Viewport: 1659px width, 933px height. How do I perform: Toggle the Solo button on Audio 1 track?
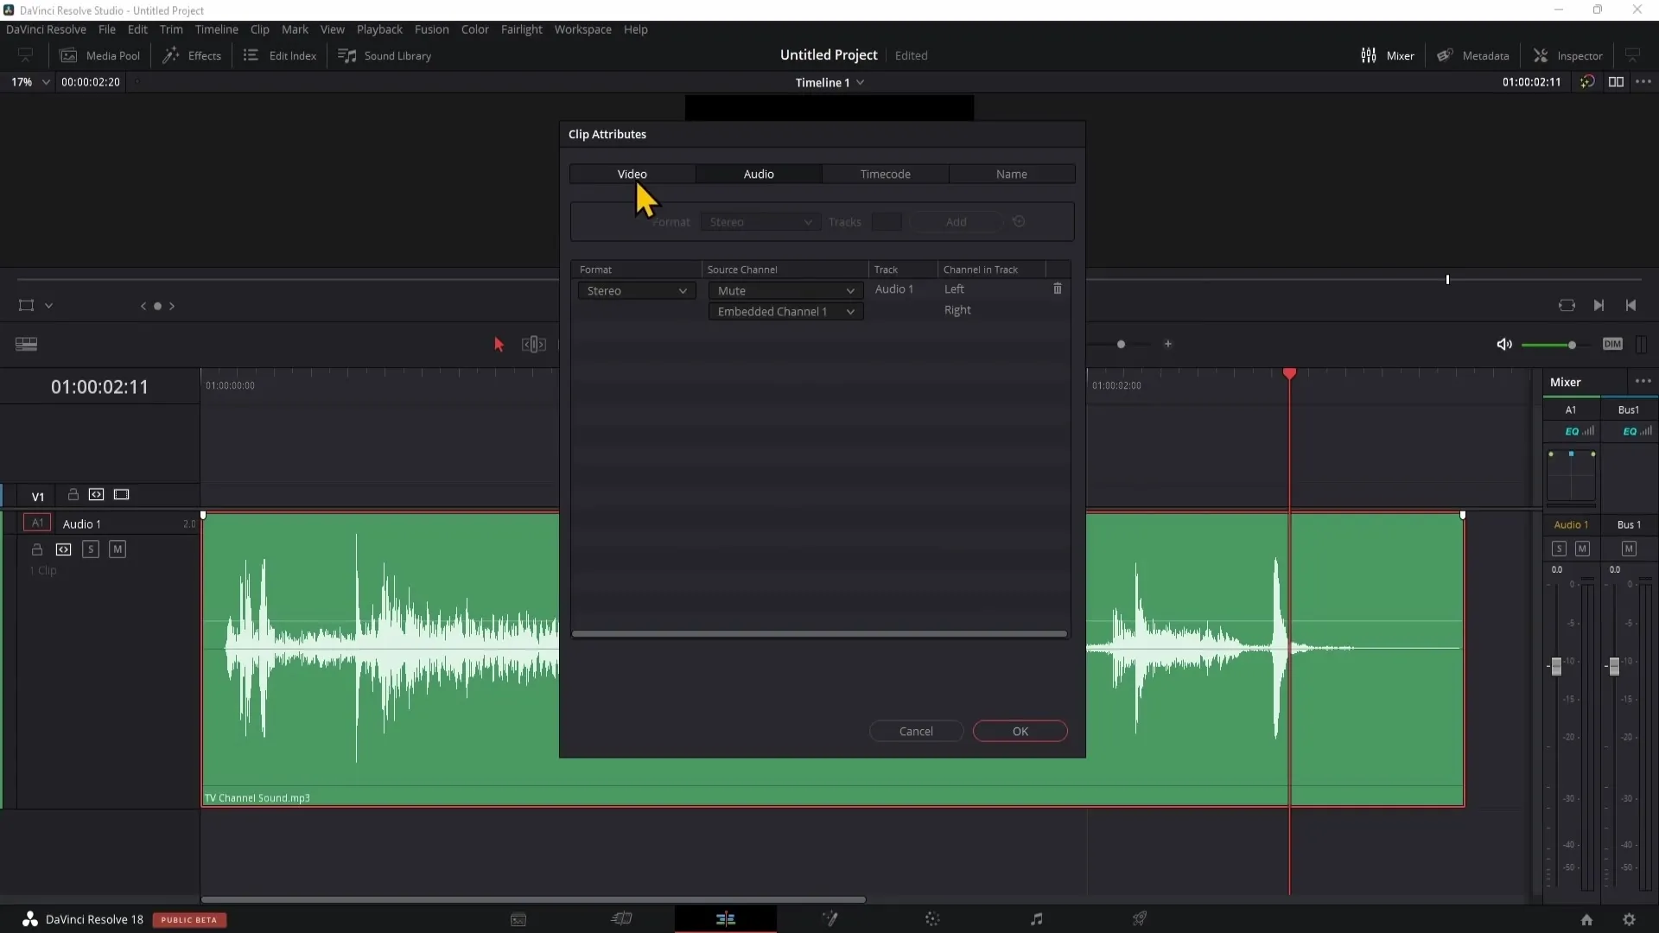pyautogui.click(x=90, y=549)
